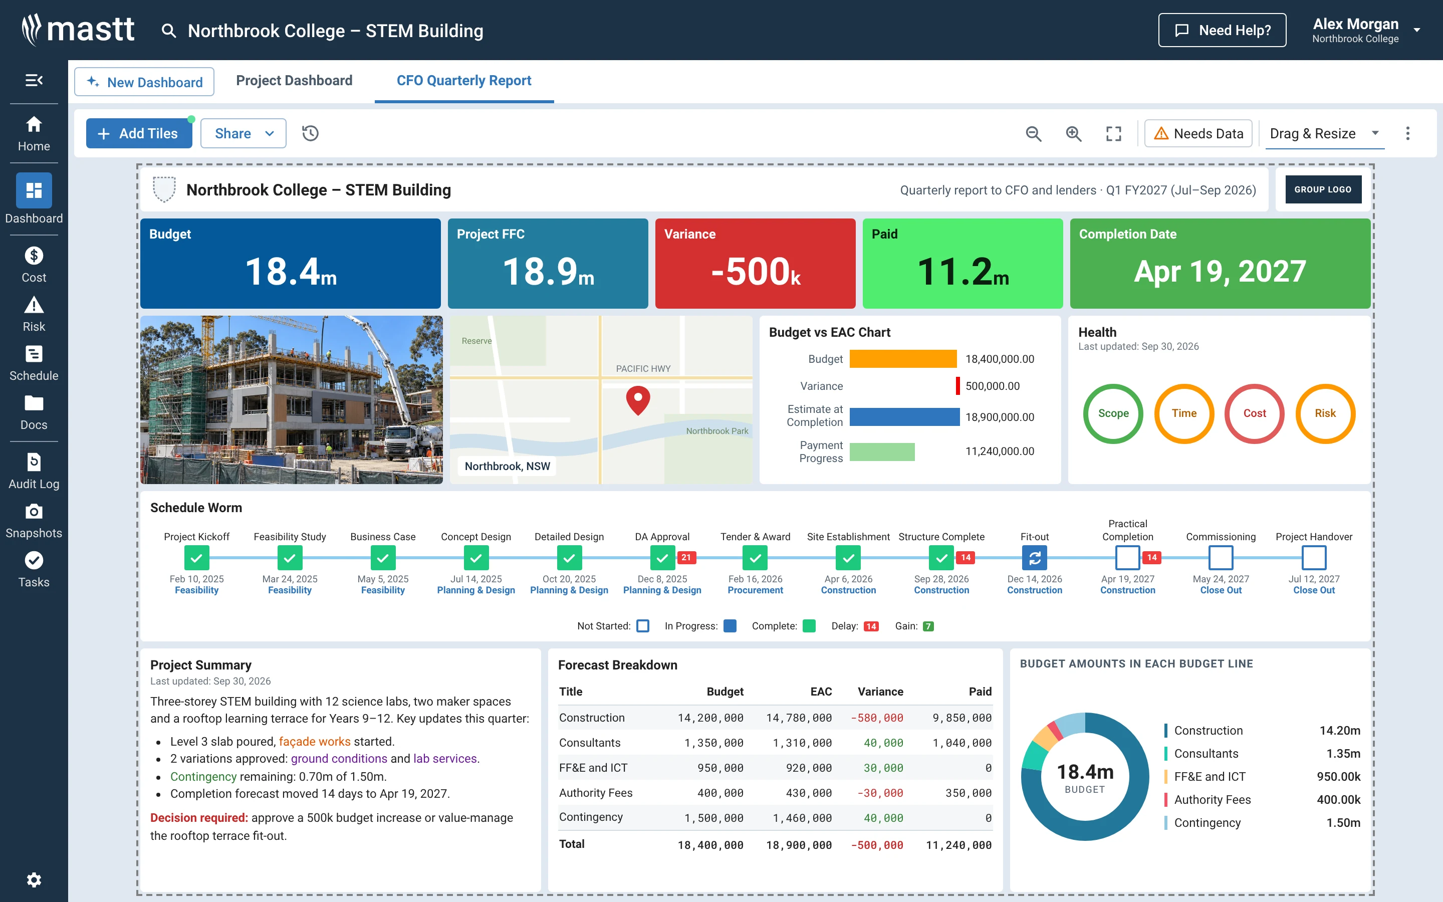Click Authority Fees row title

click(x=596, y=793)
